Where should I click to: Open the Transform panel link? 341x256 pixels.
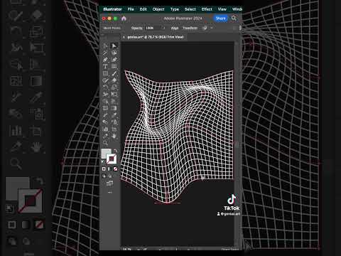click(190, 28)
